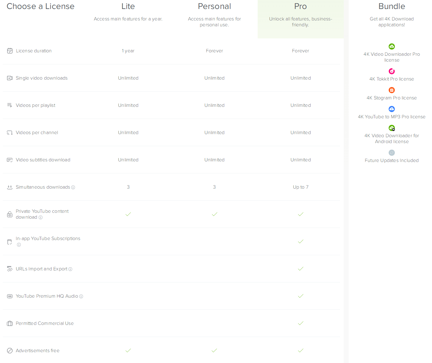The width and height of the screenshot is (432, 363).
Task: Select the Lite license column heading
Action: (x=128, y=6)
